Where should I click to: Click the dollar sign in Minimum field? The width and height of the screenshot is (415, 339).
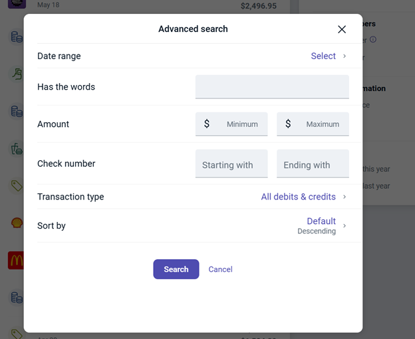point(207,124)
